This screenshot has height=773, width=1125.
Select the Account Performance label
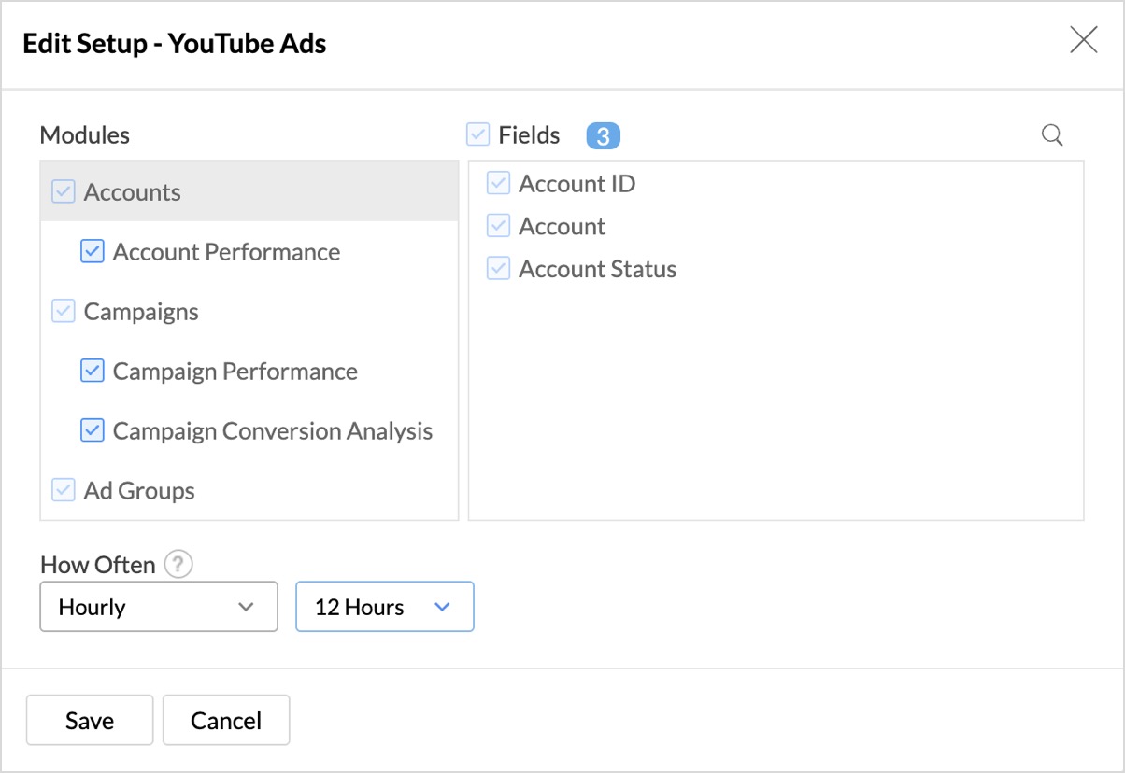tap(226, 252)
